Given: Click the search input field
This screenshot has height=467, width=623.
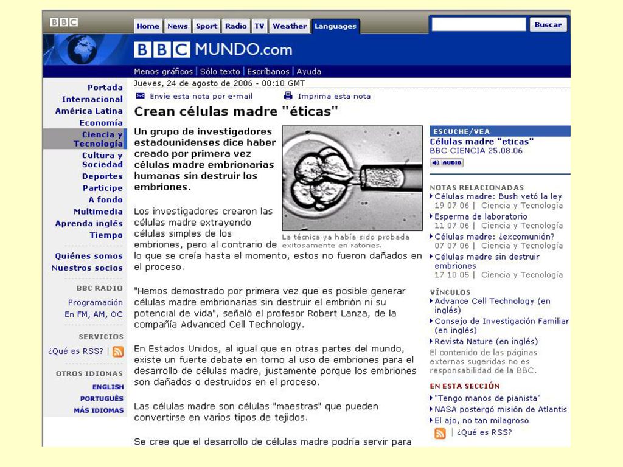Looking at the screenshot, I should [x=478, y=24].
